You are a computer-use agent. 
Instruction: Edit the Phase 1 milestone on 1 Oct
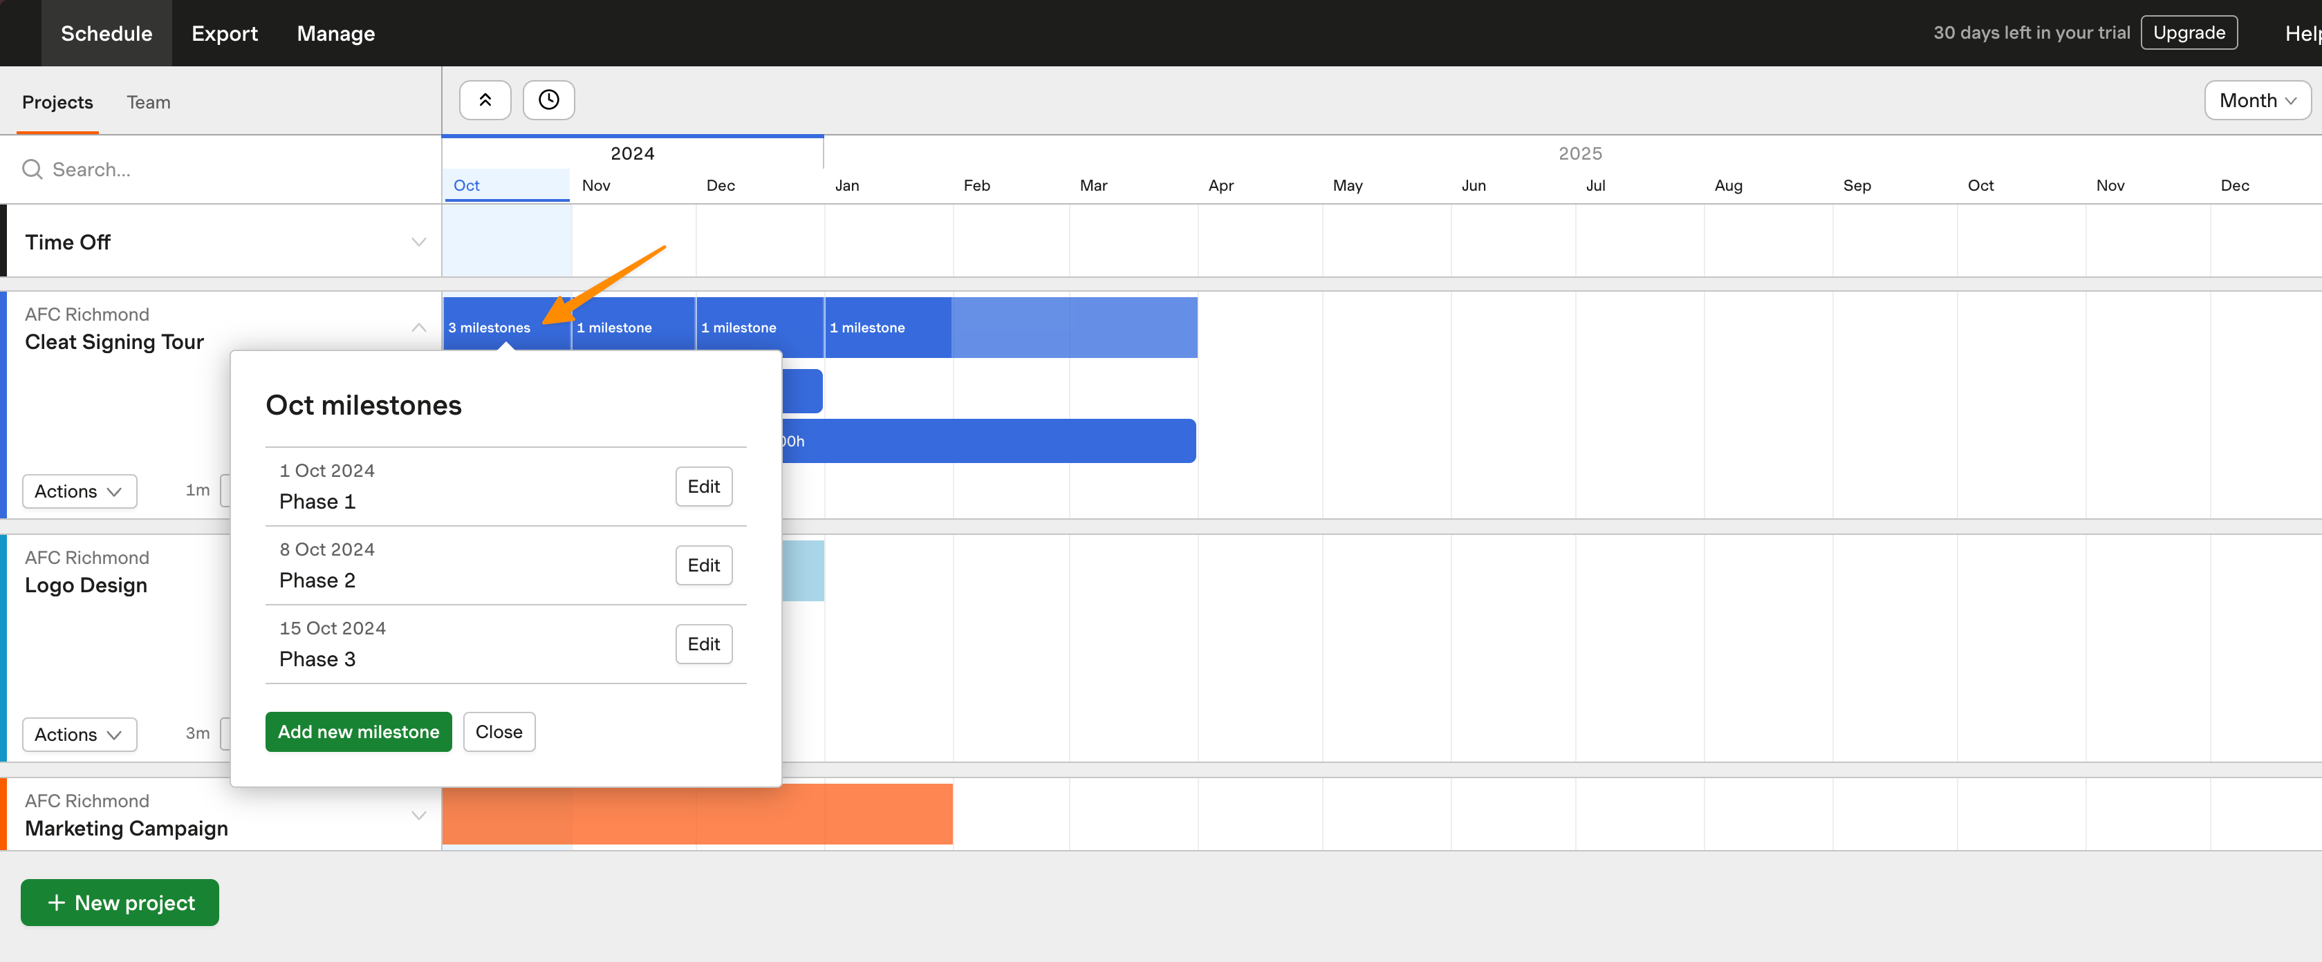pyautogui.click(x=703, y=485)
